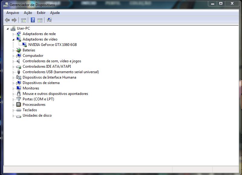This screenshot has width=242, height=175.
Task: Select the Portas (COM e LPT) label
Action: [38, 99]
